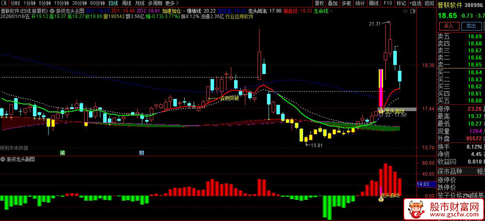Click the 卖一 price 18.65
This screenshot has height=221, width=485.
[x=475, y=65]
